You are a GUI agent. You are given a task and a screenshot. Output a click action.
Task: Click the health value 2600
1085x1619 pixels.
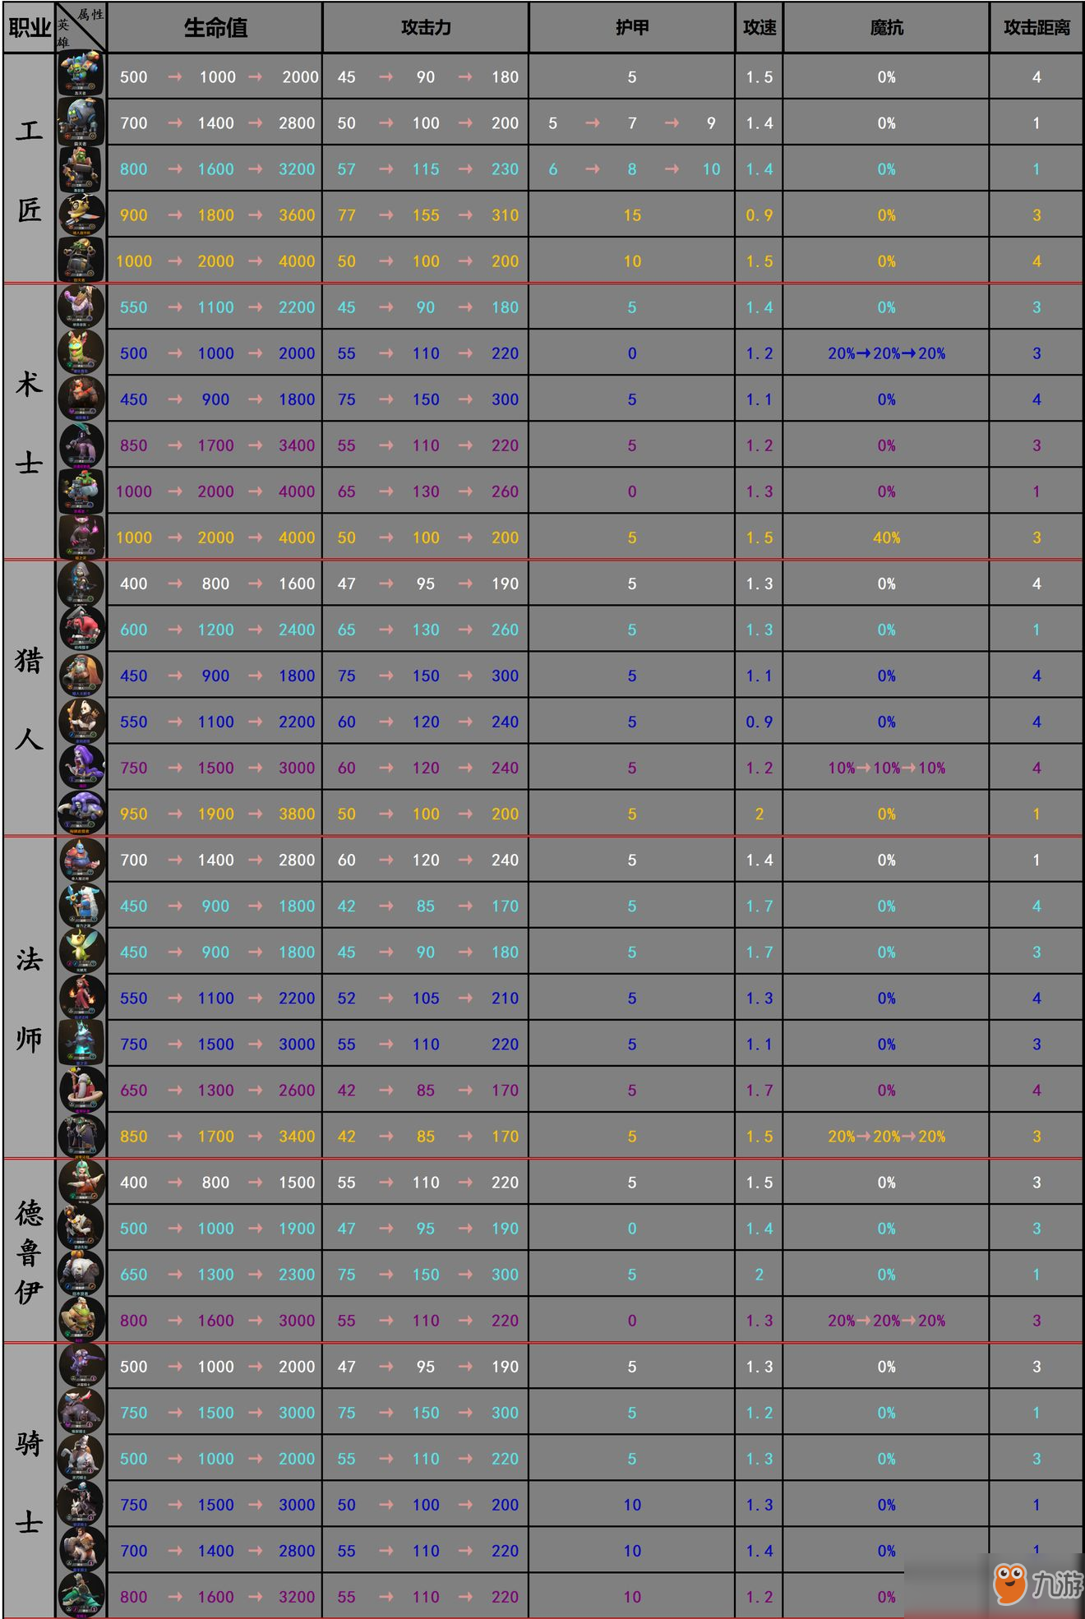pos(297,1089)
